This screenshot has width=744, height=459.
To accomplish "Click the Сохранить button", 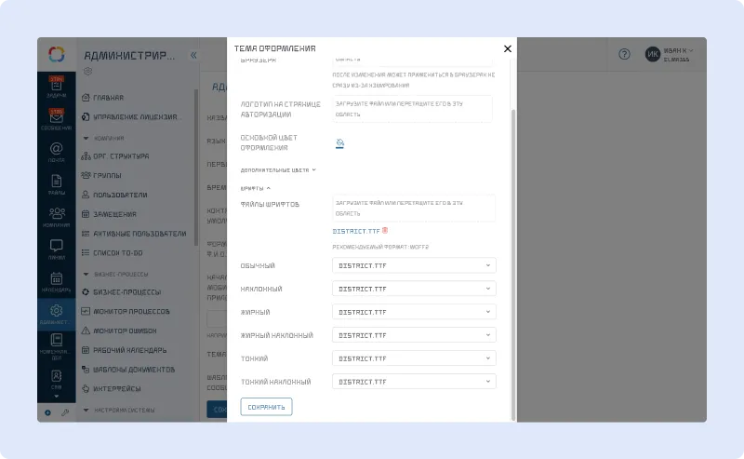I will click(266, 407).
